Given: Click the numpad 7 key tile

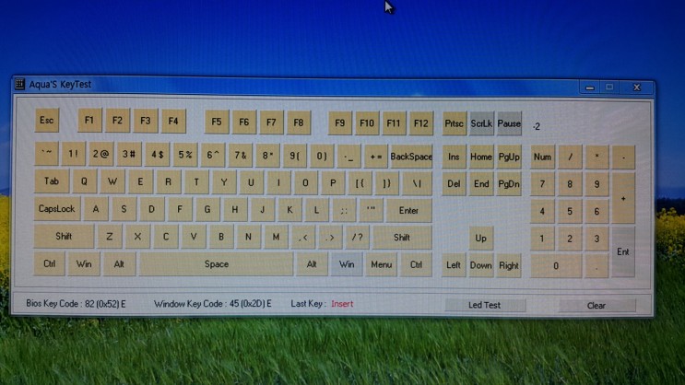Looking at the screenshot, I should 543,184.
